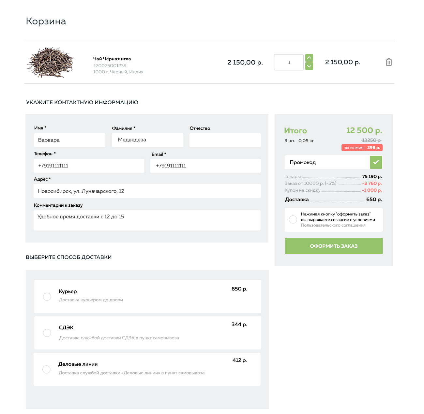Select Деловые линии delivery radio button
This screenshot has width=424, height=414.
46,369
